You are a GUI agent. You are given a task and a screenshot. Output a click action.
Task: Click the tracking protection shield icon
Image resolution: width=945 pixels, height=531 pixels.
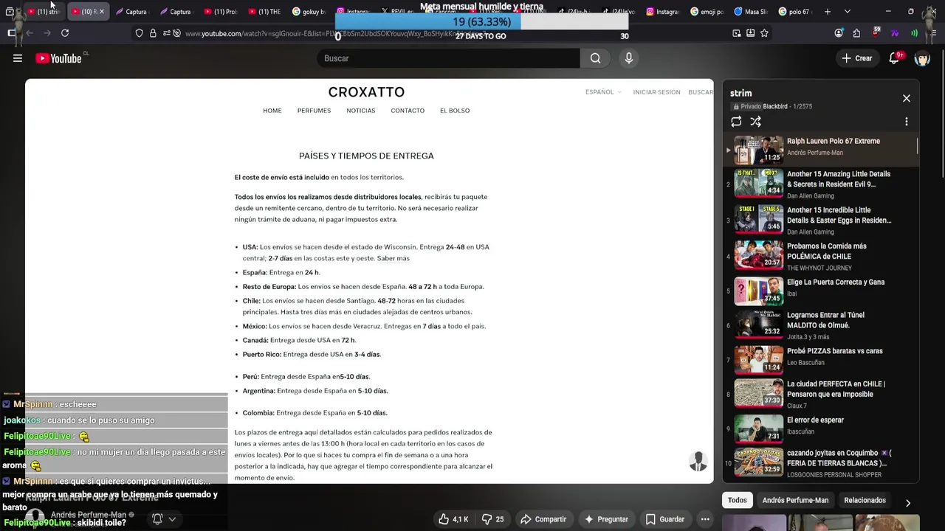[x=139, y=33]
